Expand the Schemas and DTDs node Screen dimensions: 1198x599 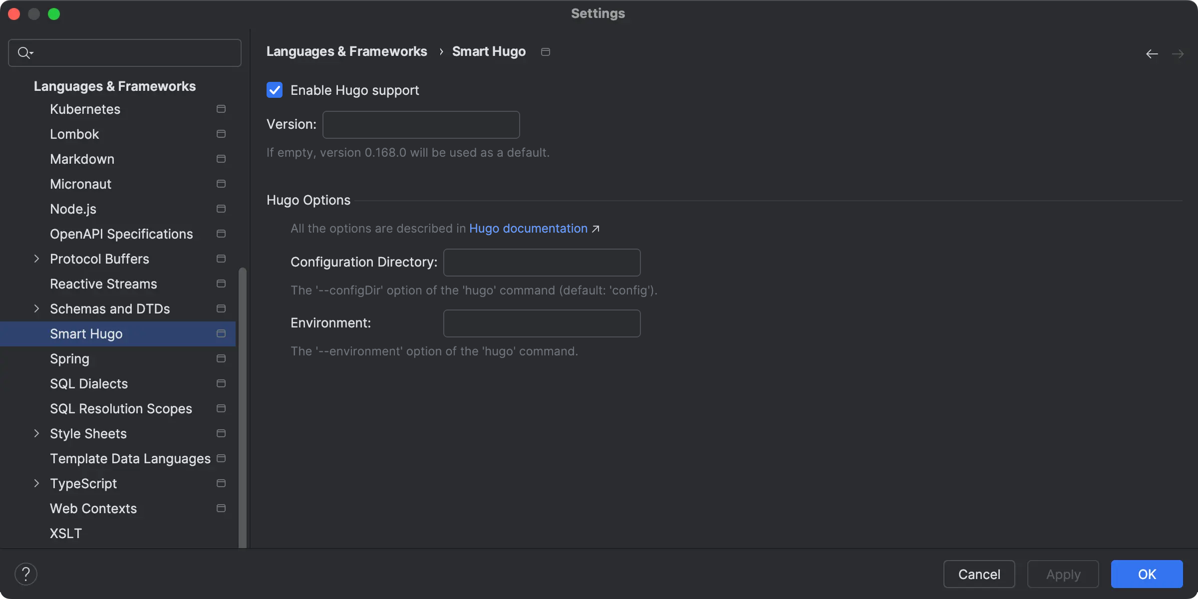point(36,308)
